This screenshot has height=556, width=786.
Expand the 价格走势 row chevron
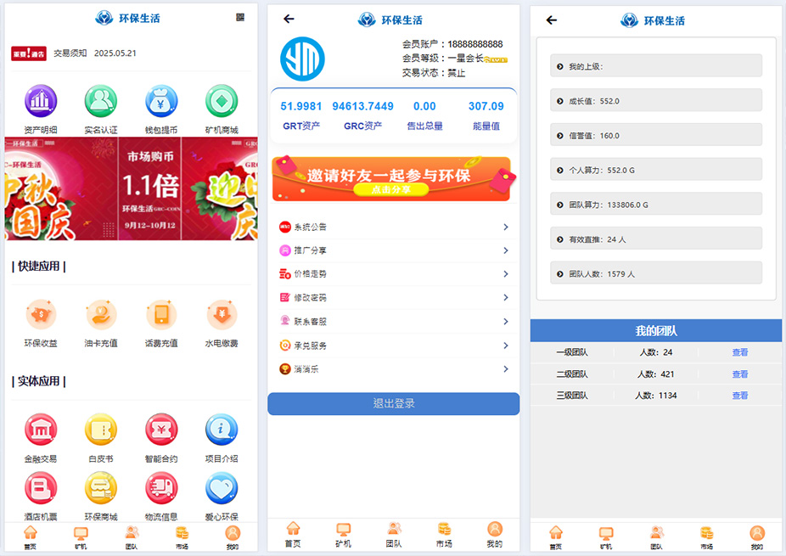[x=505, y=274]
